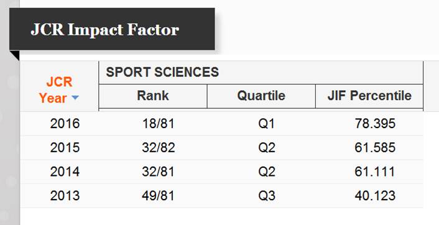Click percentile value 40.123
The width and height of the screenshot is (439, 225).
375,196
